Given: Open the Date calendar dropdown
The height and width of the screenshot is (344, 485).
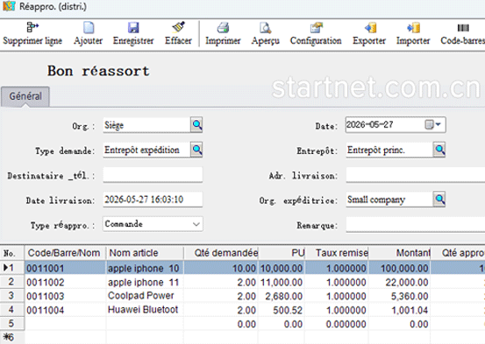Looking at the screenshot, I should coord(433,124).
